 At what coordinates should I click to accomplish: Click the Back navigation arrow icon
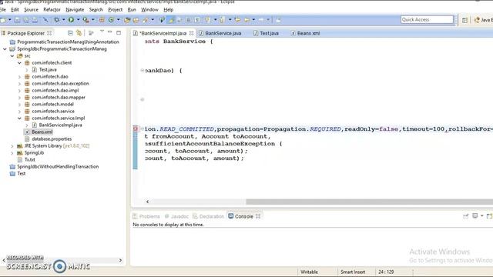pos(246,20)
